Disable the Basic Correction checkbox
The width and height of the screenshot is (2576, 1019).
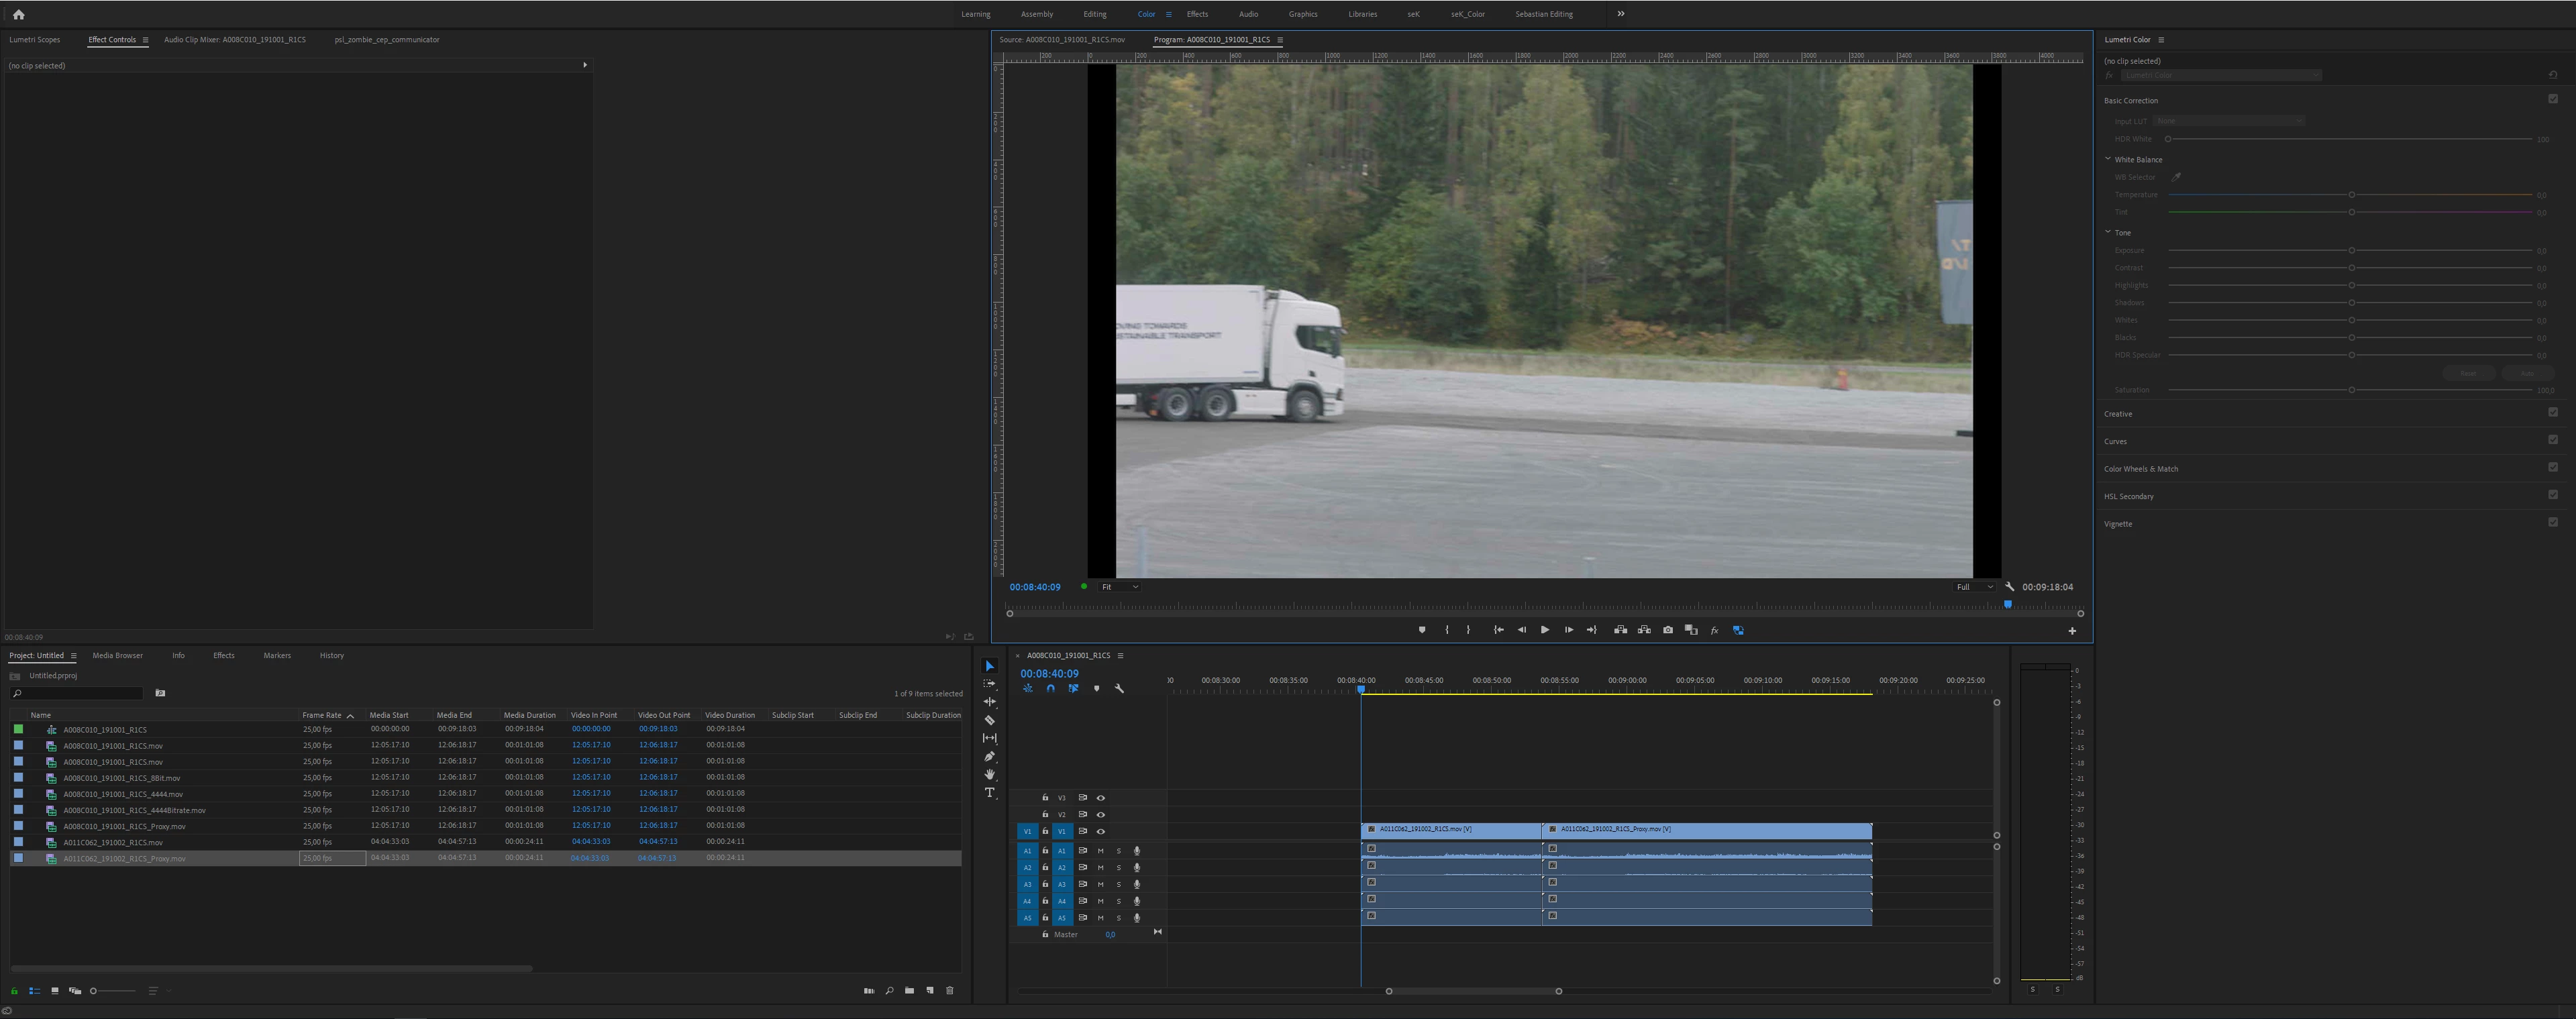(2552, 99)
